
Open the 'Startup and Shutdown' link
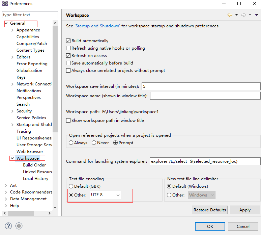coord(97,26)
